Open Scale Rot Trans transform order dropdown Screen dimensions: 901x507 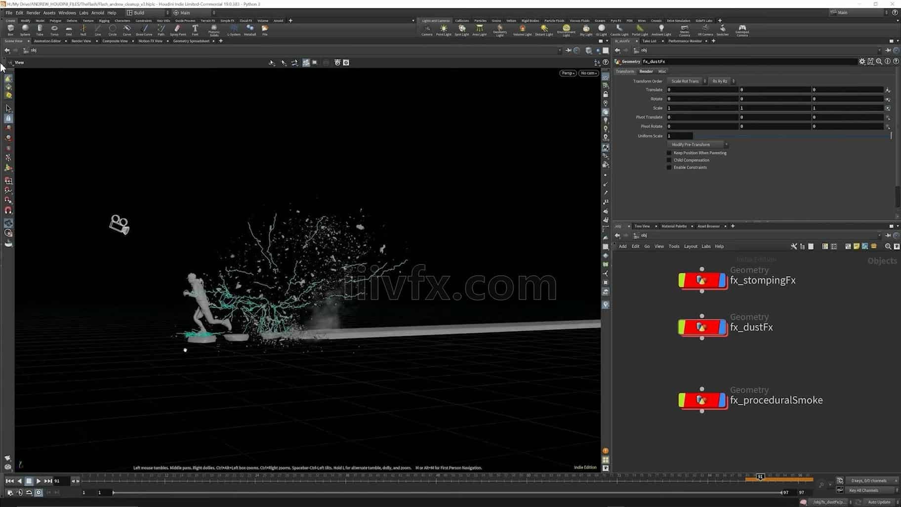tap(687, 81)
